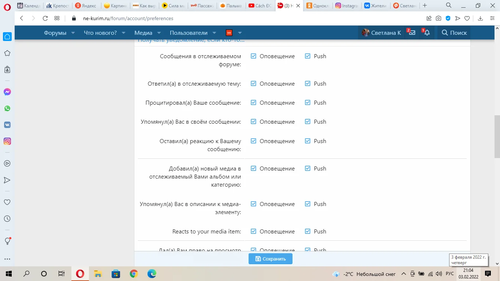Expand the Медиа dropdown arrow
The image size is (500, 281).
coord(159,33)
